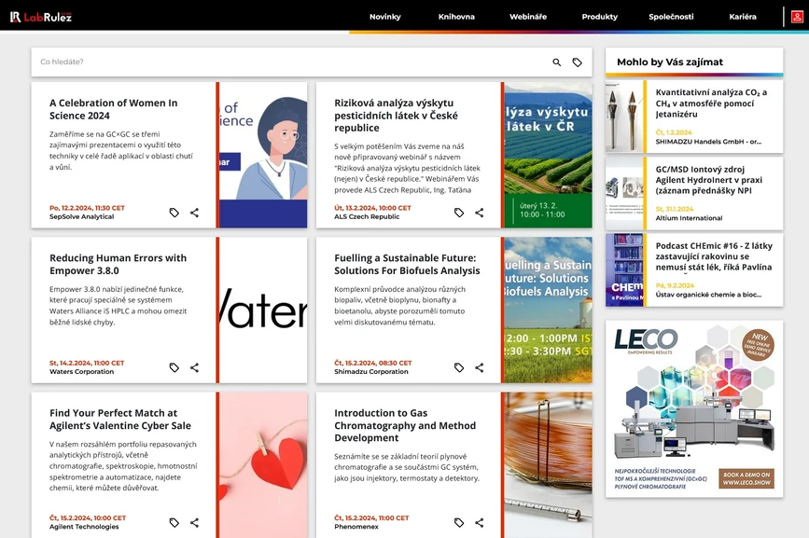809x538 pixels.
Task: Click the search magnifier icon
Action: click(554, 61)
